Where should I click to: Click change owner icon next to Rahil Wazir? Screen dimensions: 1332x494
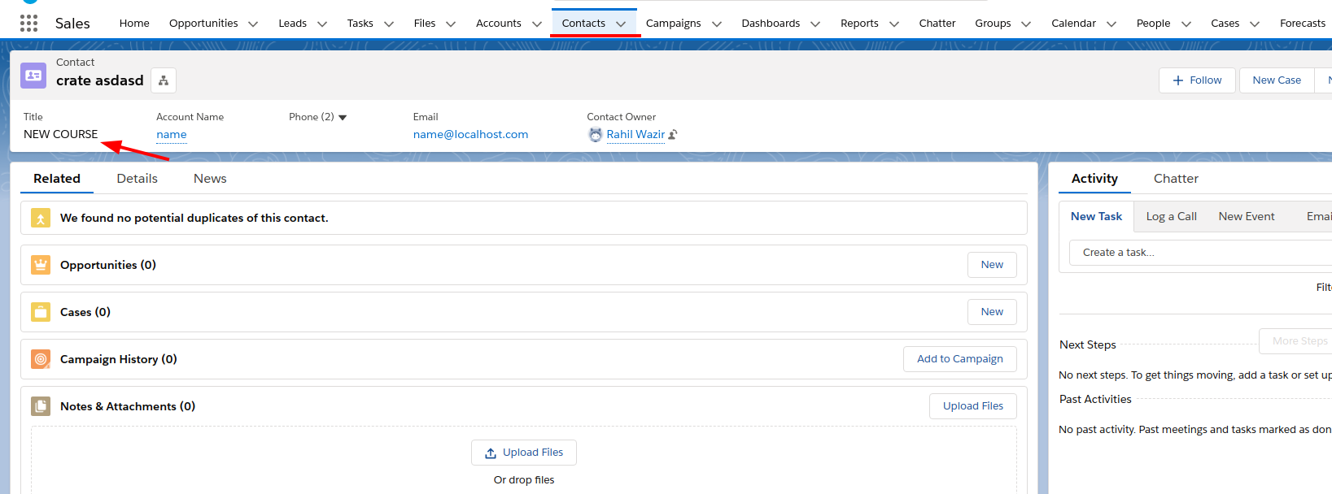click(x=673, y=135)
